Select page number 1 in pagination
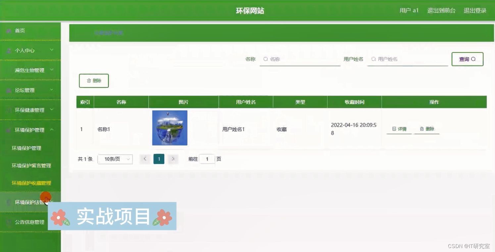495x252 pixels. [x=159, y=159]
